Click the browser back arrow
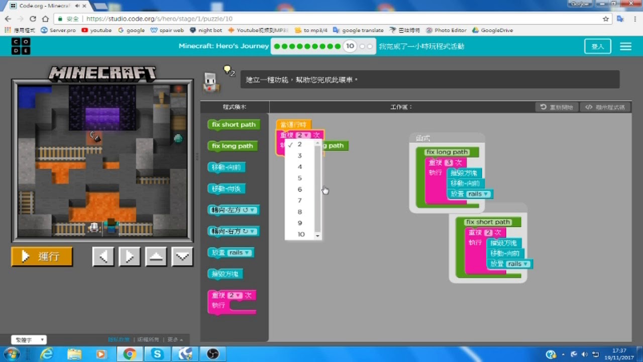Image resolution: width=643 pixels, height=362 pixels. pos(8,19)
